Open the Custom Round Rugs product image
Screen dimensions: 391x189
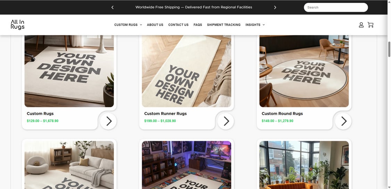point(304,71)
